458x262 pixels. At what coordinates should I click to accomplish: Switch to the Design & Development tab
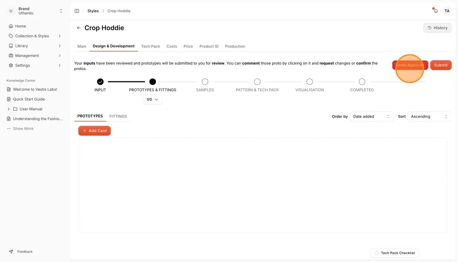point(114,46)
